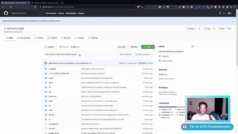
Task: Click the page vertical scrollbar thumb
Action: click(237, 38)
